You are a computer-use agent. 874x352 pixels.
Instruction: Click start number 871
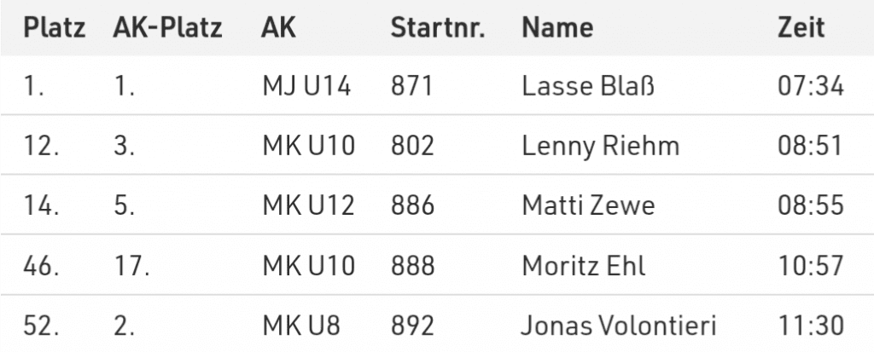coord(412,87)
